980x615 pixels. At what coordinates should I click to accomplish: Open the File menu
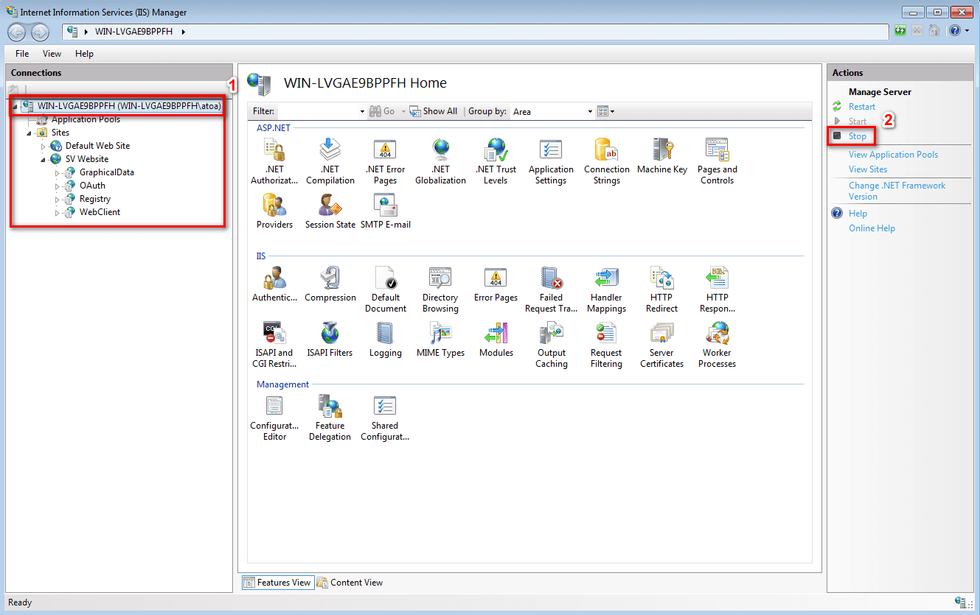[x=22, y=54]
